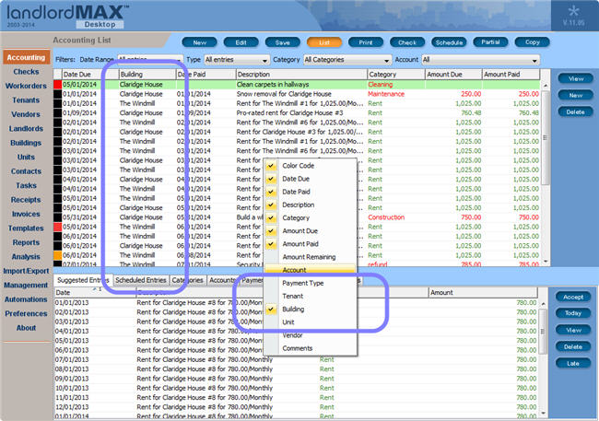Viewport: 599px width, 421px height.
Task: Open Import/Export in sidebar
Action: point(26,271)
